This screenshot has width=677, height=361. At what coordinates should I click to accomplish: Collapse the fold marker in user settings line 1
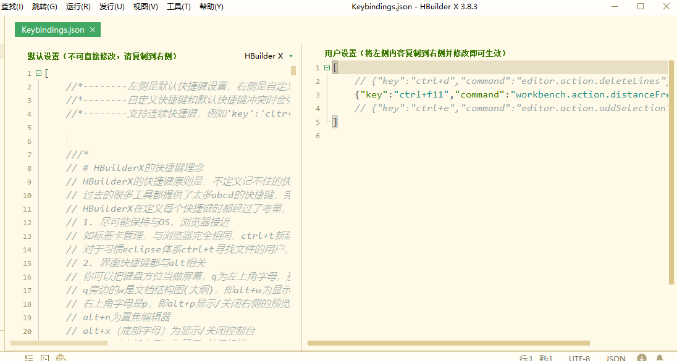[327, 68]
